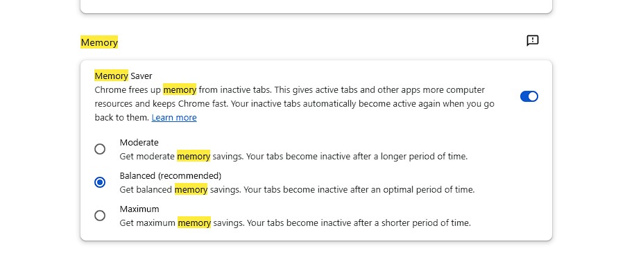Click highlighted "memory" in the Balanced description
The width and height of the screenshot is (634, 253).
191,189
